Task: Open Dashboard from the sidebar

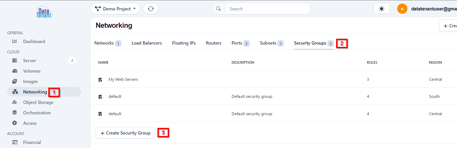Action: click(34, 41)
